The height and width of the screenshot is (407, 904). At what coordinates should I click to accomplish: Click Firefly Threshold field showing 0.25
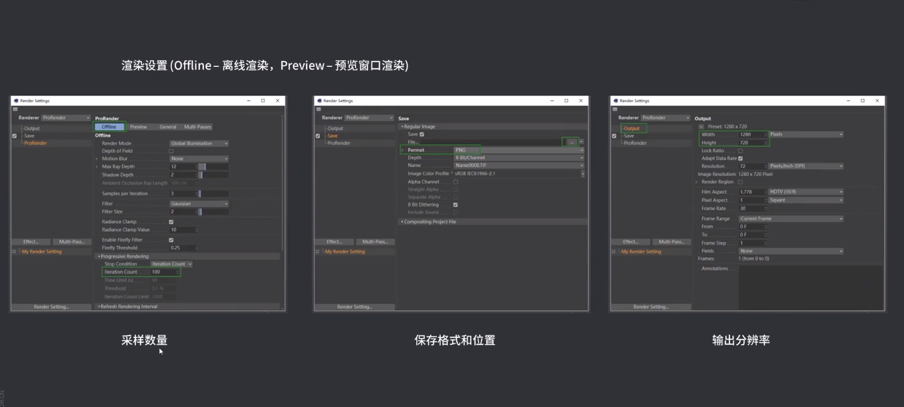tap(182, 248)
